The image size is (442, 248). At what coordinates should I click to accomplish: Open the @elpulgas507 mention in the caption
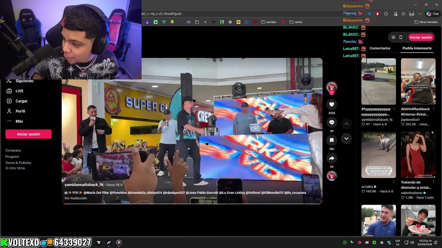pos(174,193)
